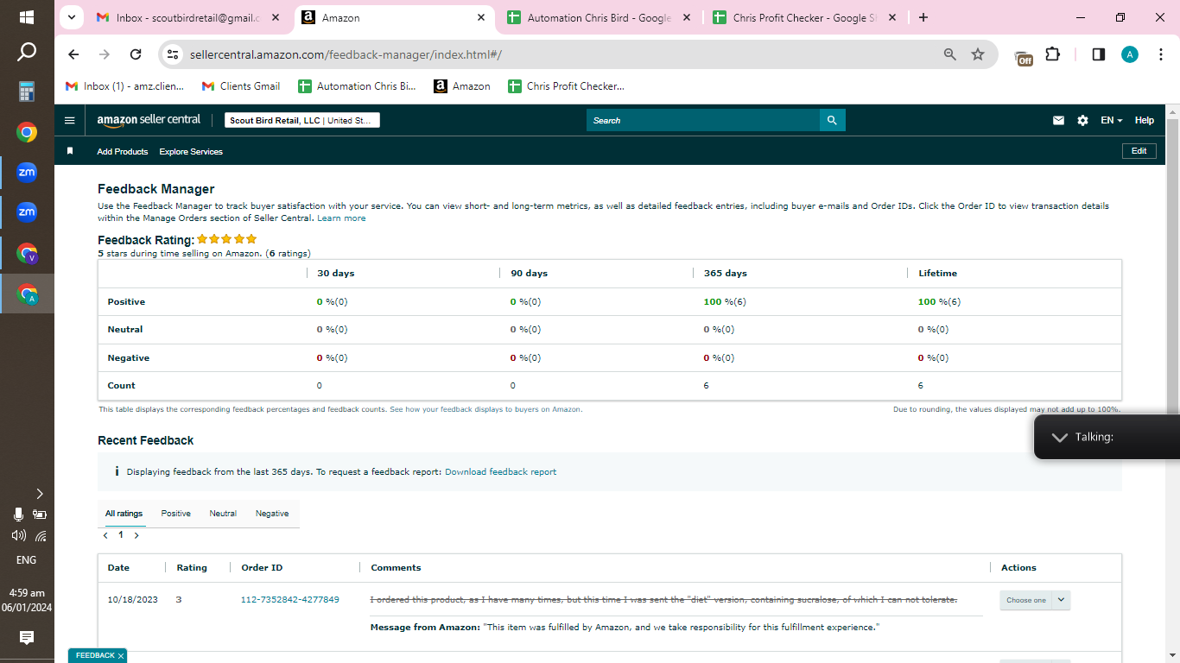Click the Amazon Seller Central logo
Screen dimensions: 1180x663
[149, 121]
